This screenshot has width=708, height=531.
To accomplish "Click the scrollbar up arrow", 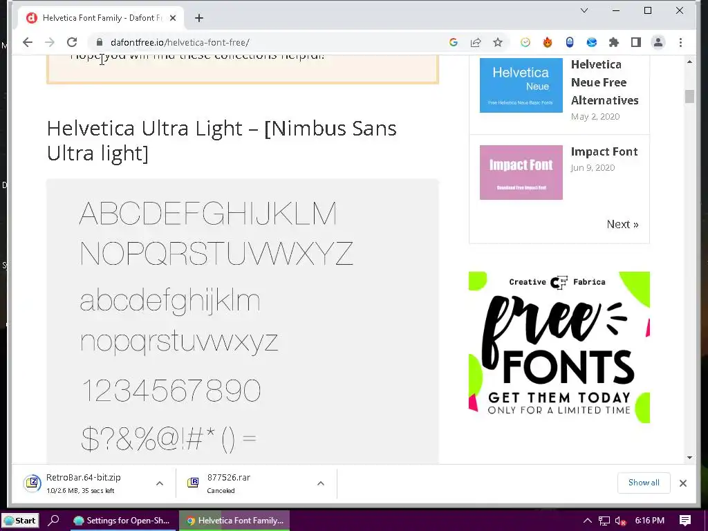I will (689, 62).
